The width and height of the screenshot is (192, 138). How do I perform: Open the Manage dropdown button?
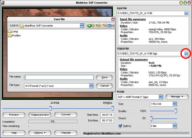177,97
